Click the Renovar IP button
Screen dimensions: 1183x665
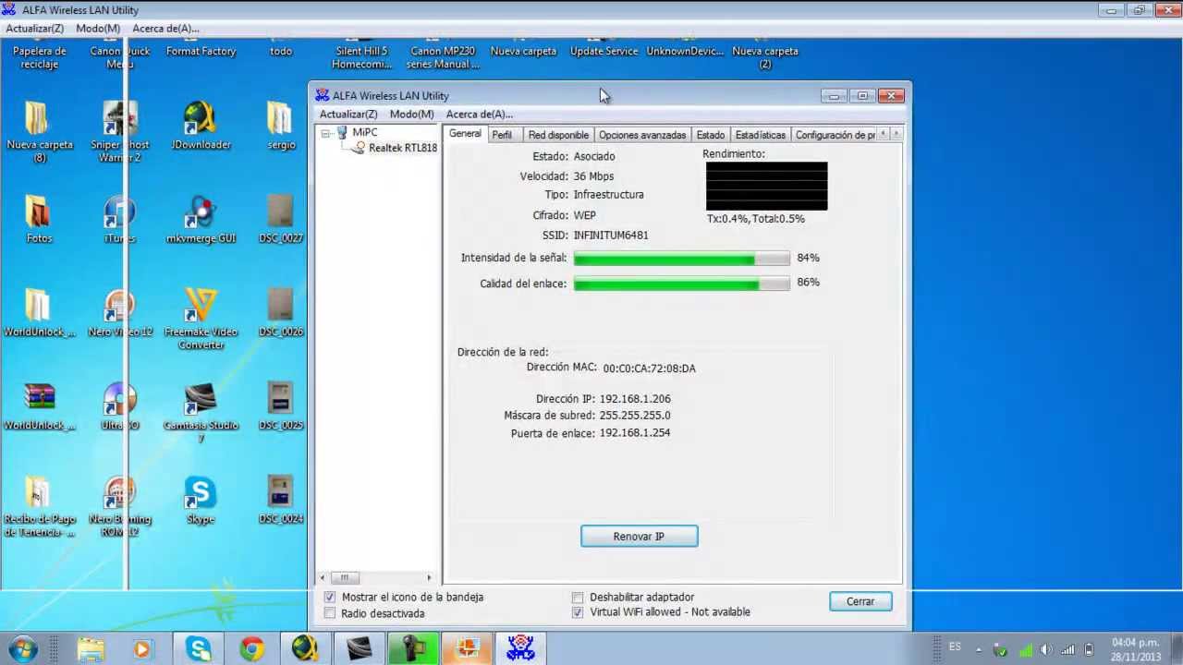639,537
